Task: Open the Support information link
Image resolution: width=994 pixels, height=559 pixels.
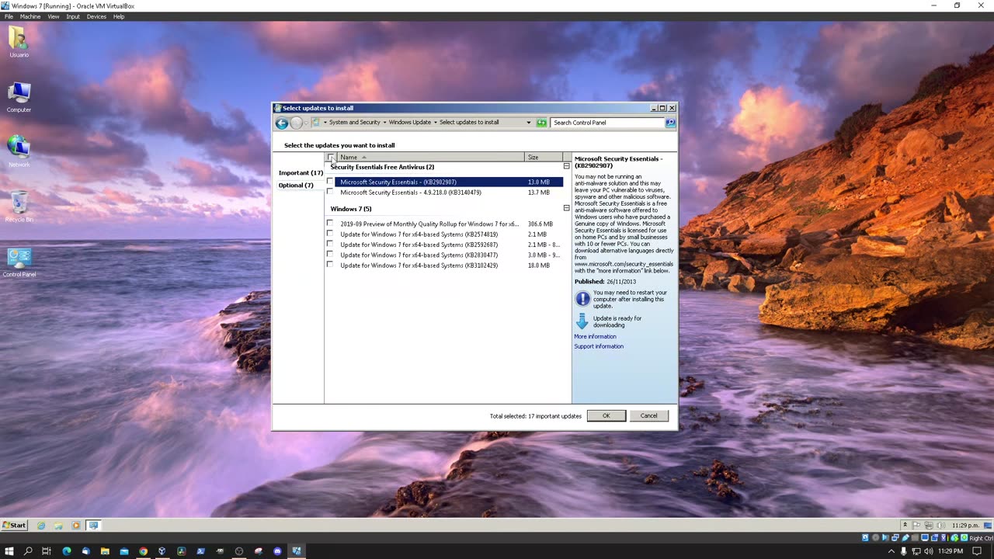Action: (599, 346)
